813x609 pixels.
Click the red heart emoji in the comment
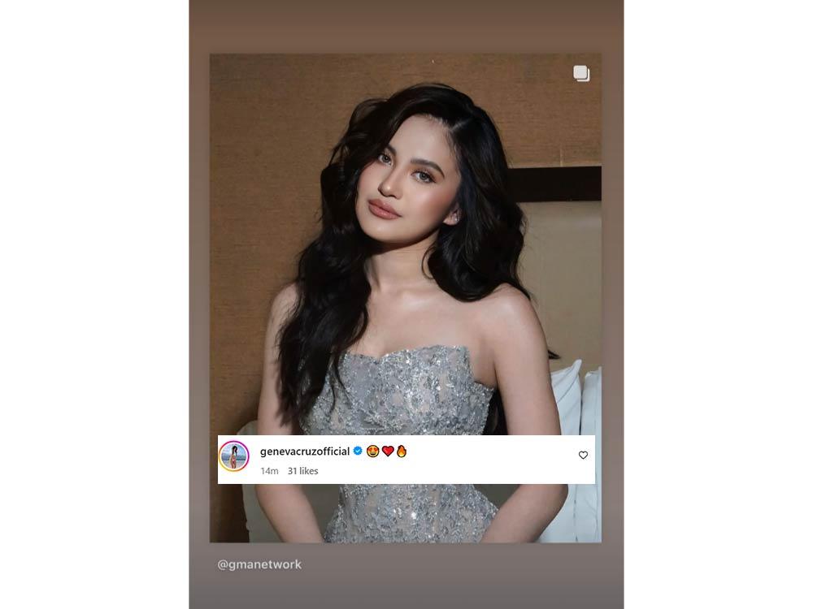[x=388, y=451]
